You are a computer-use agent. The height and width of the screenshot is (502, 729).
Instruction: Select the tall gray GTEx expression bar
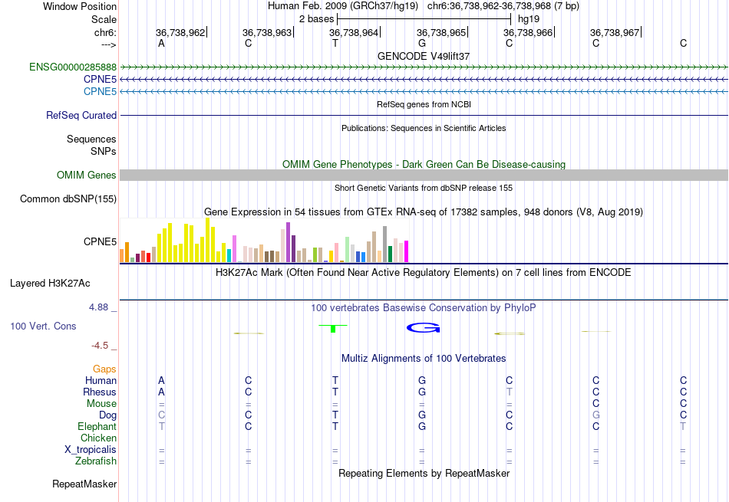[x=385, y=244]
